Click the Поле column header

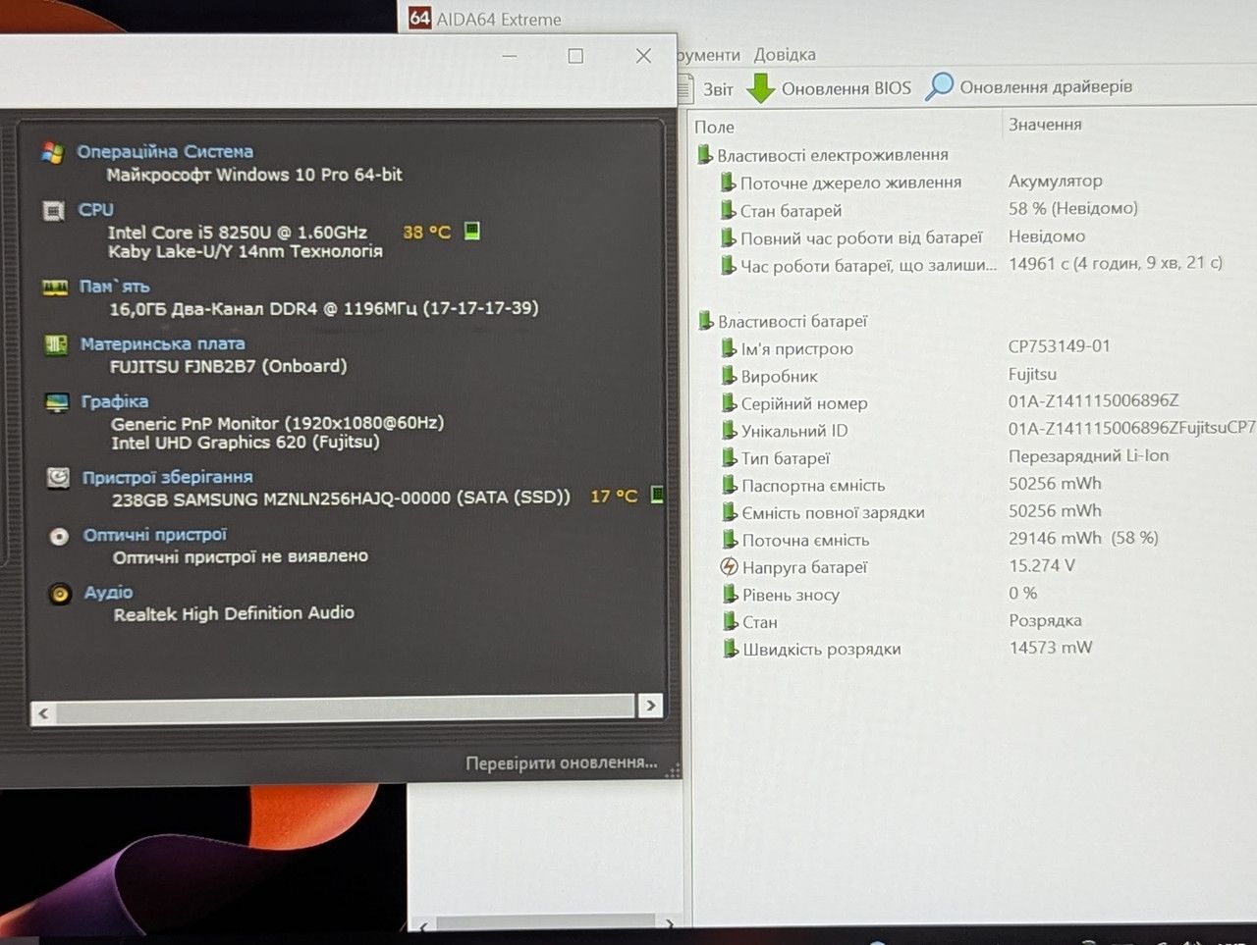[714, 127]
